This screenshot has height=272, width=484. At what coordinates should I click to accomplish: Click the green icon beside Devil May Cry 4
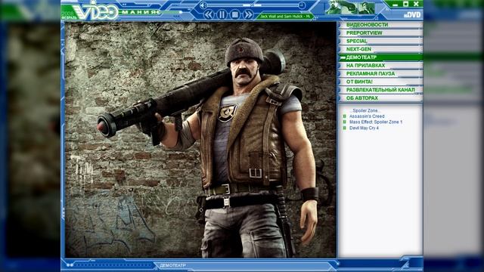(x=345, y=128)
